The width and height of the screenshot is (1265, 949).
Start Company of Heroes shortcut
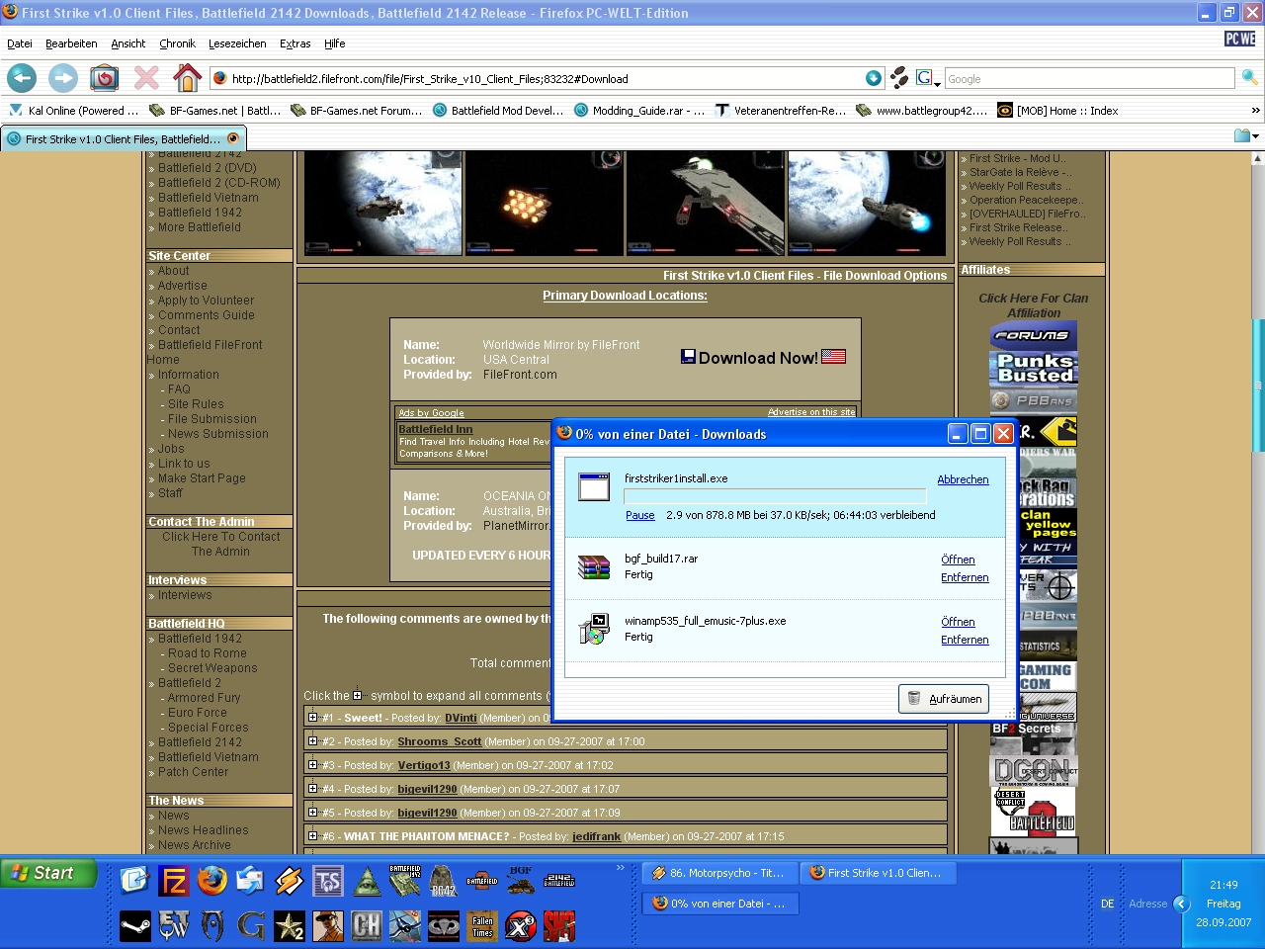coord(367,925)
